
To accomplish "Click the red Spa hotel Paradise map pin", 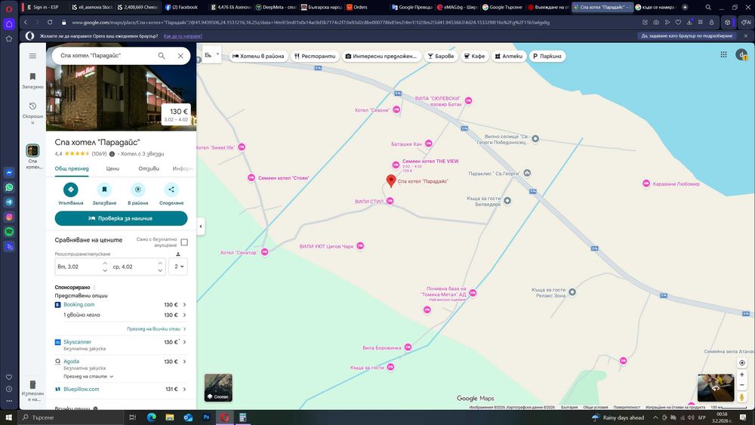I will 391,181.
